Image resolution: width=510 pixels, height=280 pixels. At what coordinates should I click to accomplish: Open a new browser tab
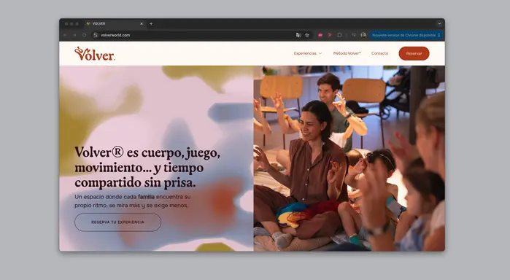pyautogui.click(x=151, y=24)
